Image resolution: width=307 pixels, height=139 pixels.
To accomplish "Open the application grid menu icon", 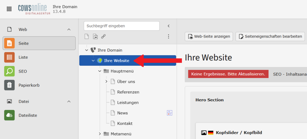I will 9,9.
